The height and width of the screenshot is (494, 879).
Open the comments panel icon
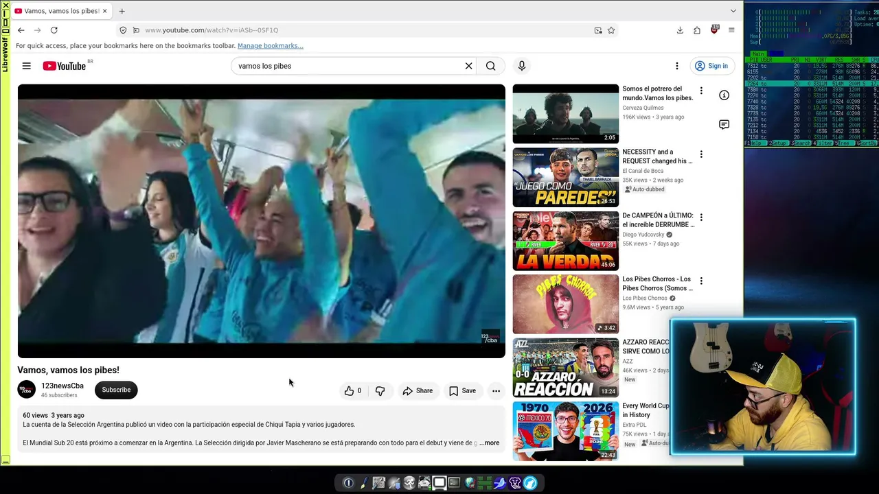point(724,124)
